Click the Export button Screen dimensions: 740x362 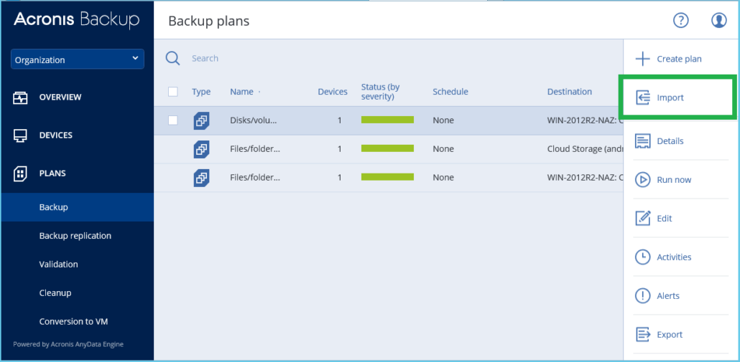coord(670,335)
